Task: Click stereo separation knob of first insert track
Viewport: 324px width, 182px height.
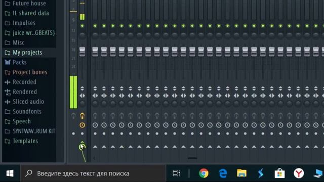Action: [x=95, y=103]
